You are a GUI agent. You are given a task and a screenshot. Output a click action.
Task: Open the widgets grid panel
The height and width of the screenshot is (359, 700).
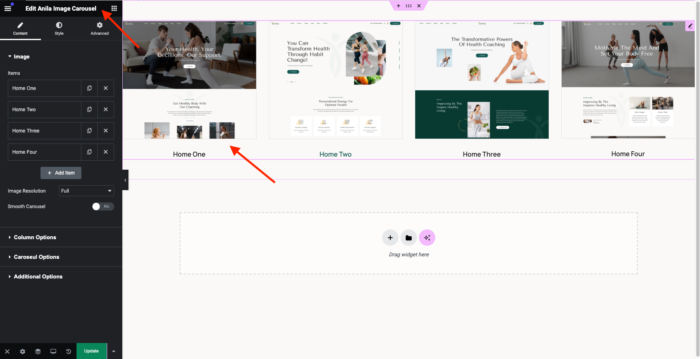point(114,8)
